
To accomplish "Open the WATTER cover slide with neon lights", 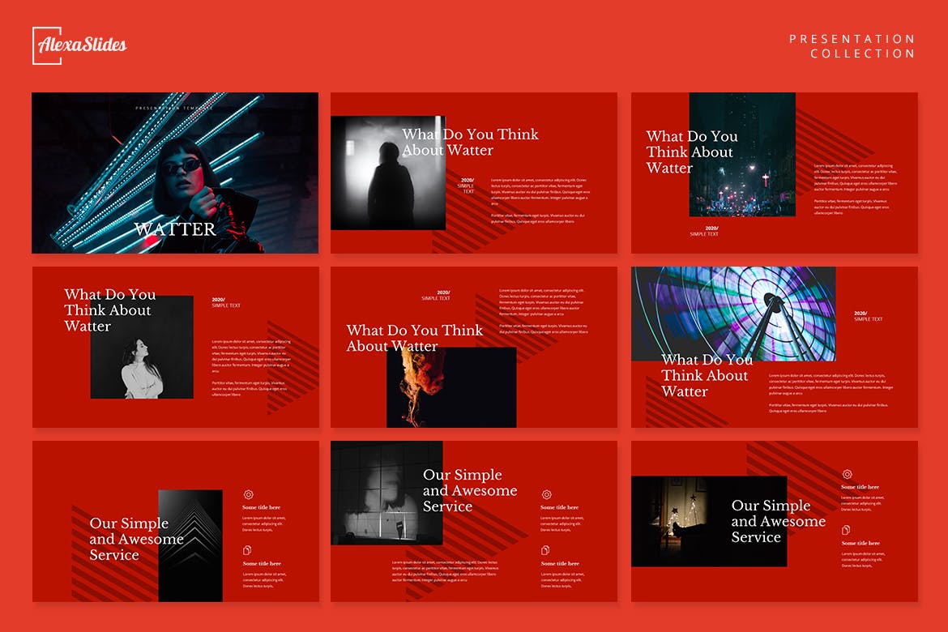I will click(175, 173).
